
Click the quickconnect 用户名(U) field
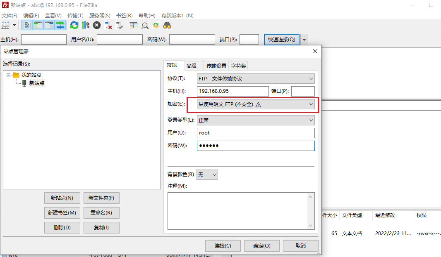[120, 39]
